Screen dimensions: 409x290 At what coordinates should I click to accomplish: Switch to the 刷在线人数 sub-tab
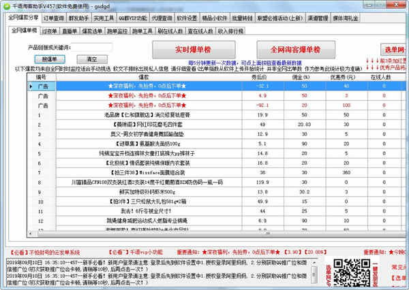pos(170,31)
